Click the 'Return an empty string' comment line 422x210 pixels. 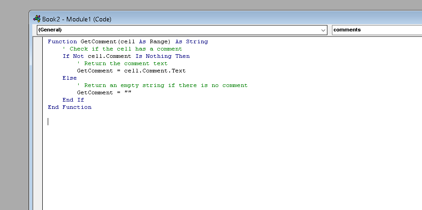coord(162,85)
